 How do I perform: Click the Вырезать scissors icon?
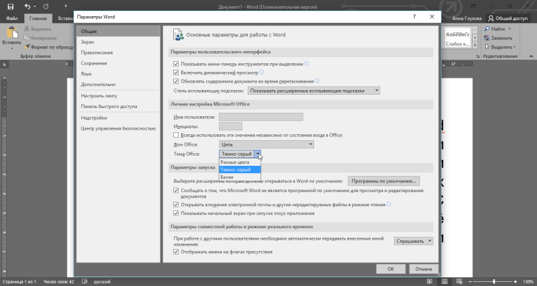(27, 29)
